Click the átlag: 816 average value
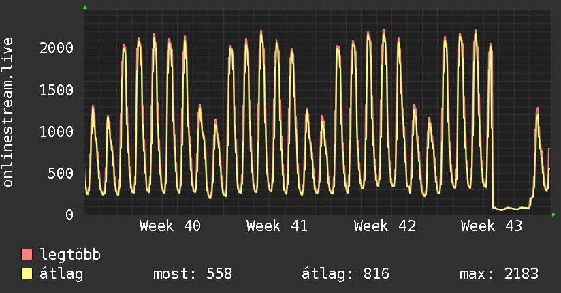This screenshot has height=293, width=561. (x=345, y=274)
